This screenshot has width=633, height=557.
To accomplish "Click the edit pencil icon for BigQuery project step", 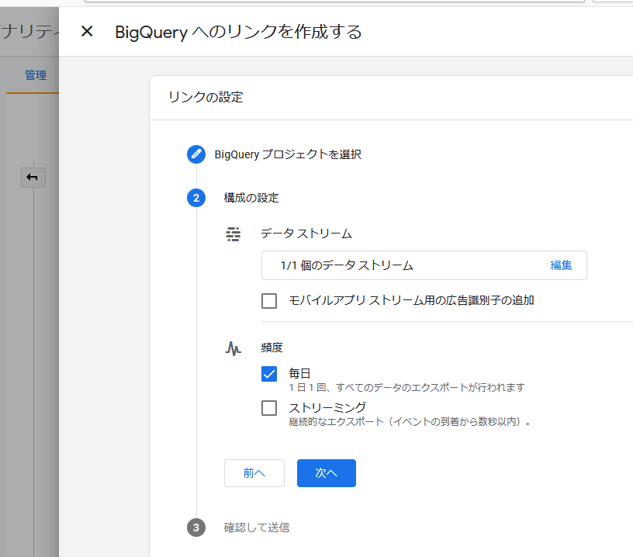I will [196, 154].
